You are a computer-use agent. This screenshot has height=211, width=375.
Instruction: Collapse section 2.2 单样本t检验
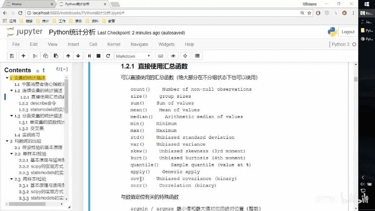point(12,154)
